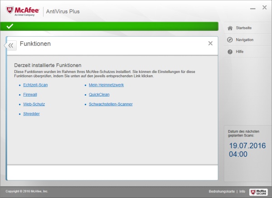Open Schwachstellen-Scanner link
The height and width of the screenshot is (198, 272).
(111, 104)
